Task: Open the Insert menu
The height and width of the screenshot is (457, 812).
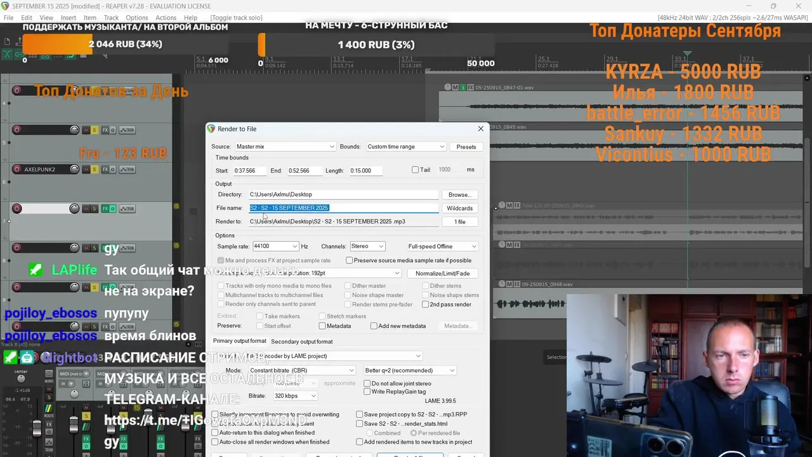Action: tap(69, 18)
